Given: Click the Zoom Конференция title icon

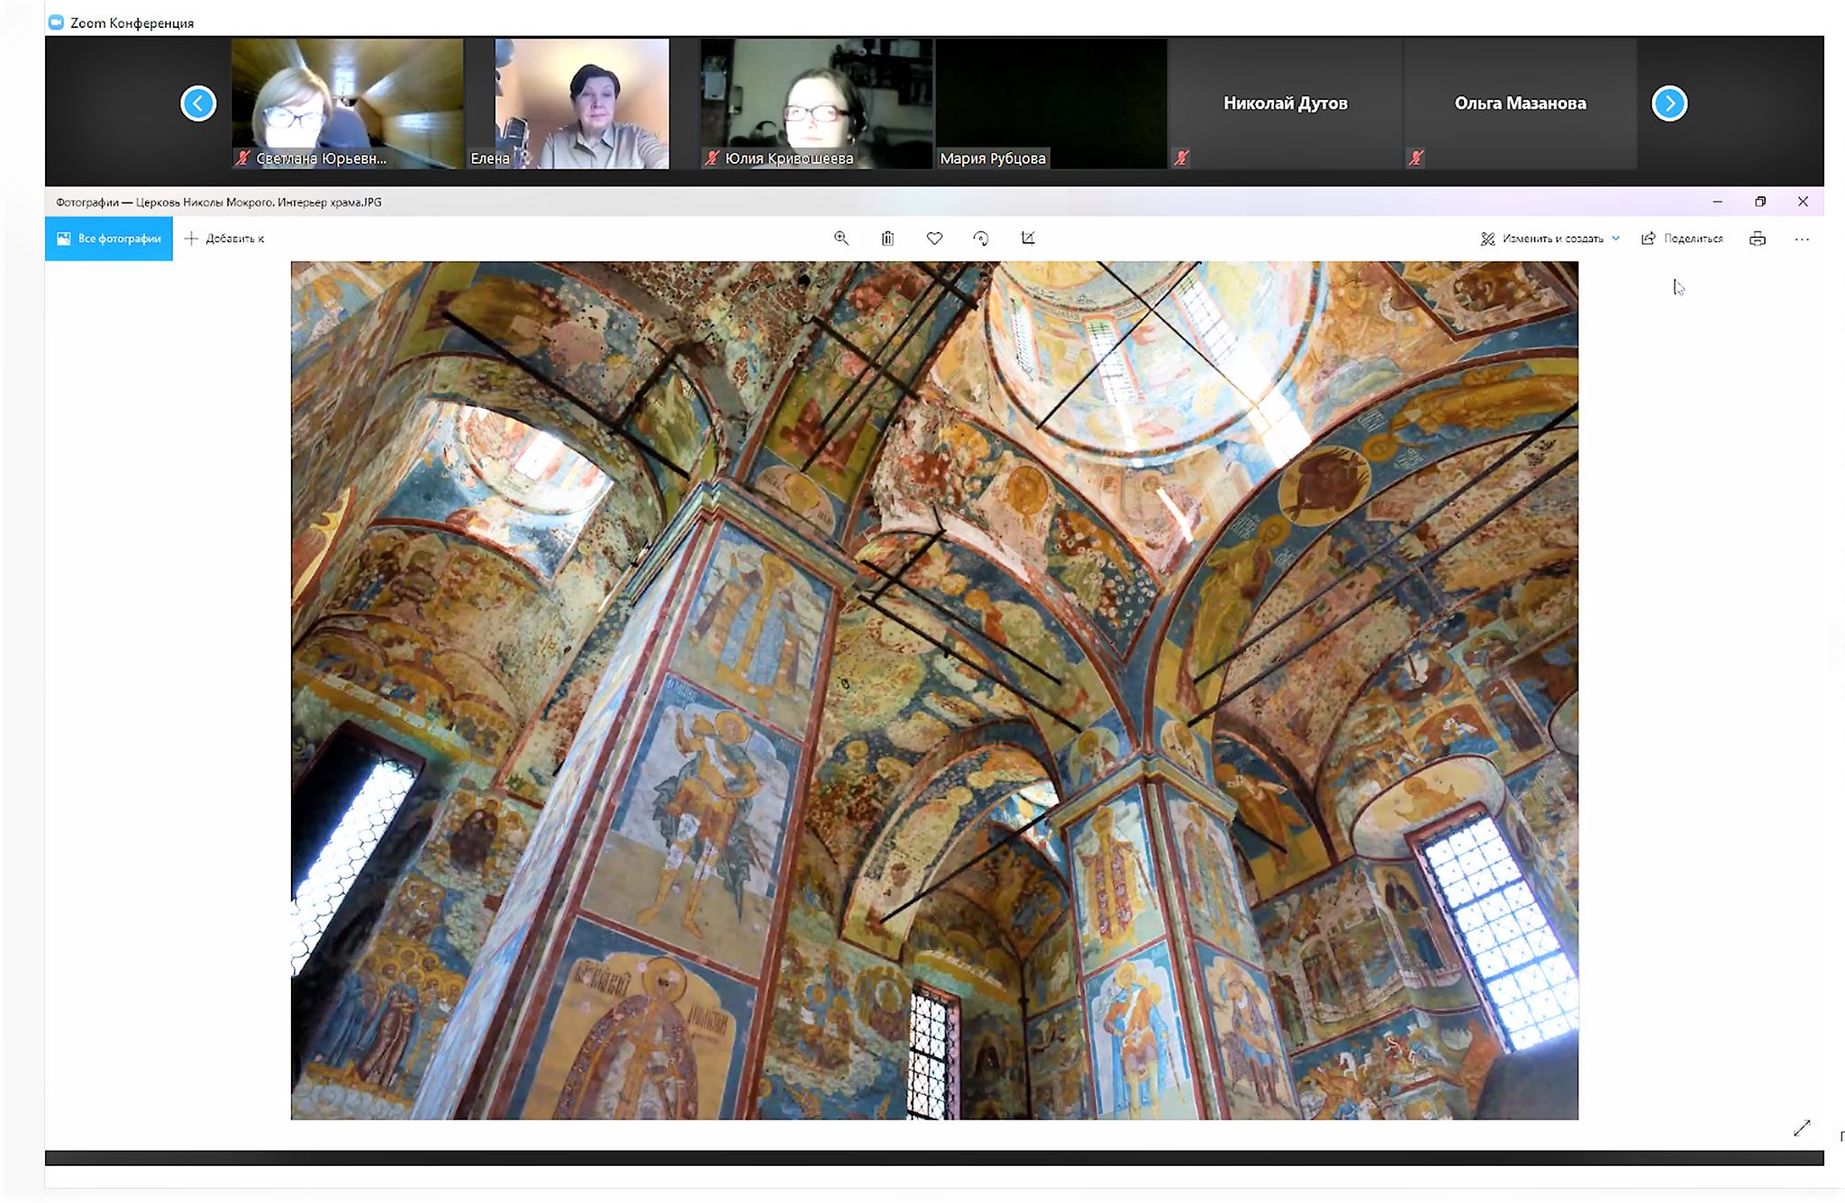Looking at the screenshot, I should click(x=56, y=23).
